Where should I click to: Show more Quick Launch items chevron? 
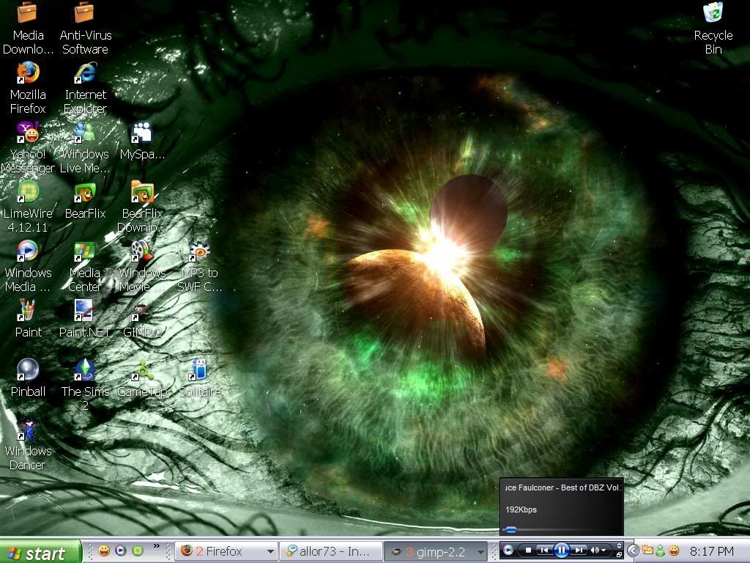coord(157,546)
